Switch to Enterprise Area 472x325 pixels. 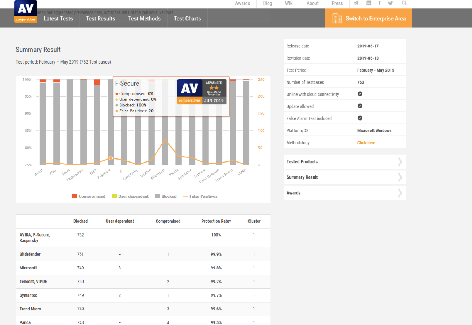coord(369,18)
